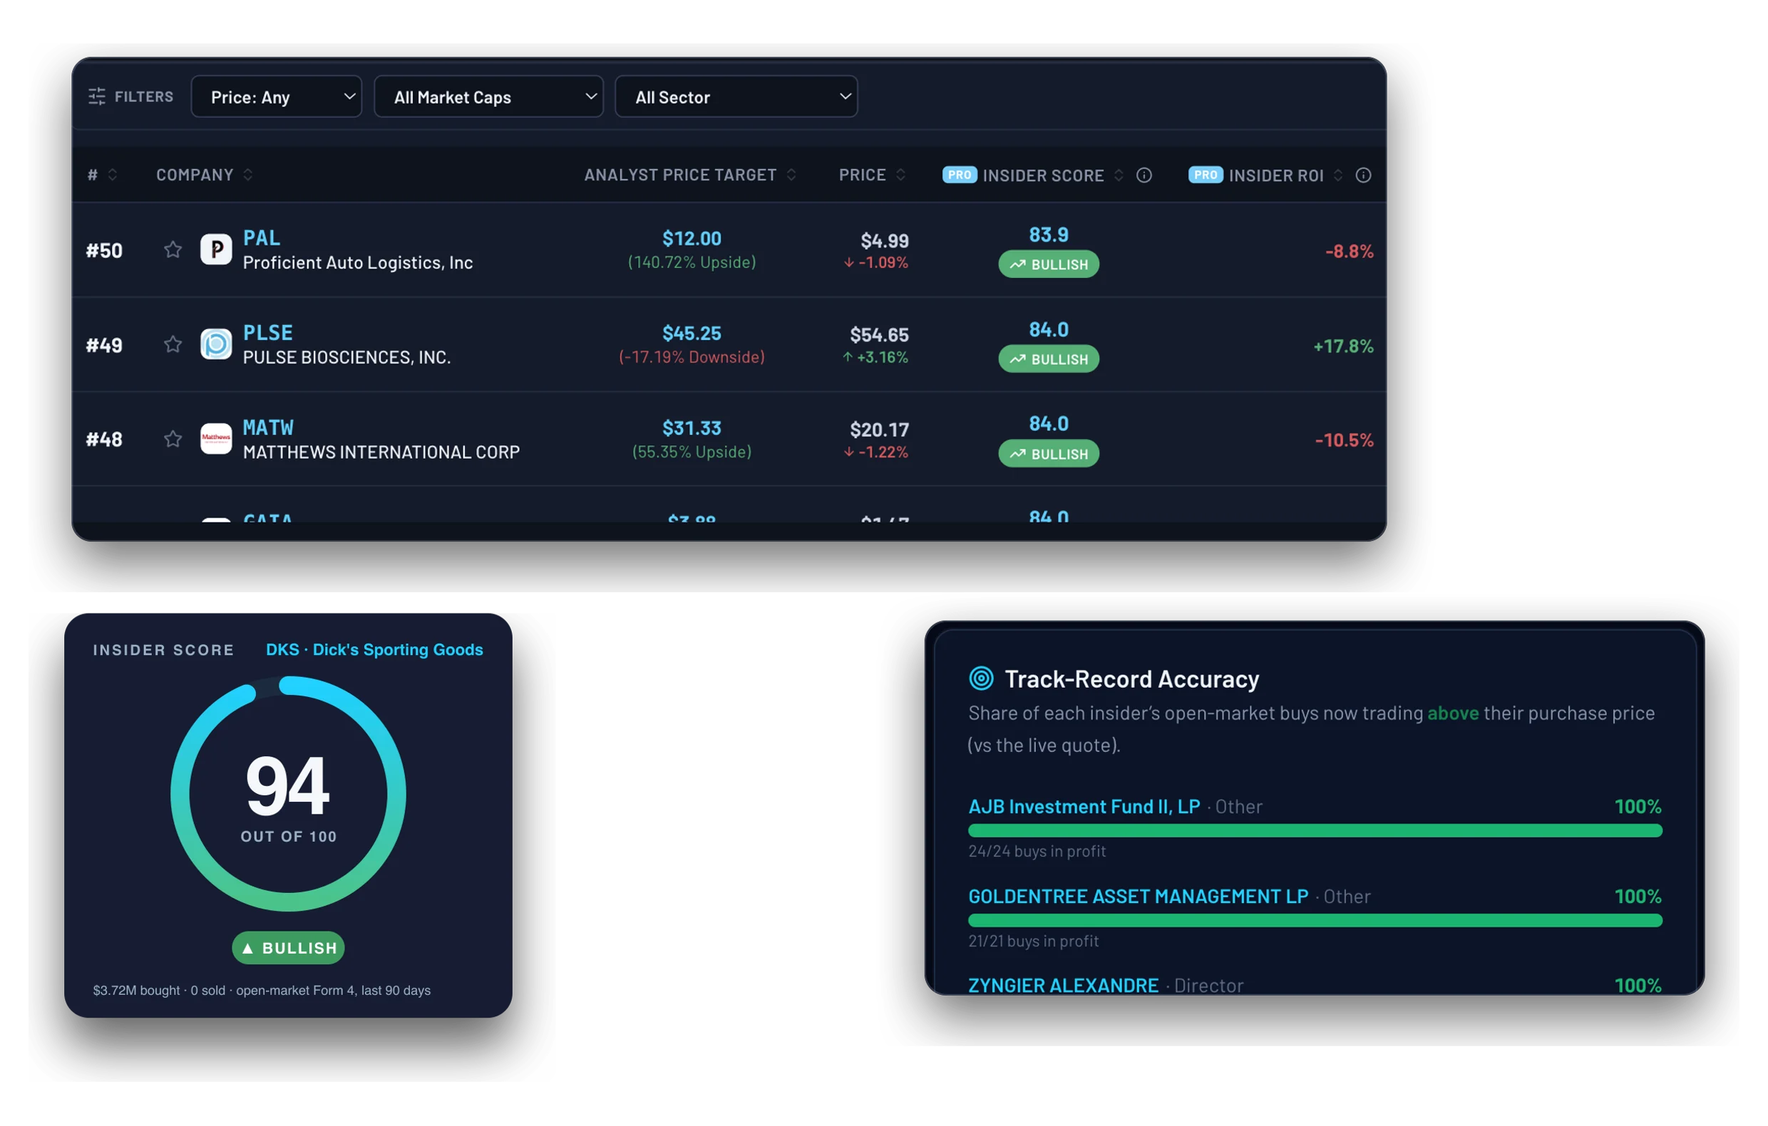Click the $45.25 analyst price target

[x=692, y=334]
